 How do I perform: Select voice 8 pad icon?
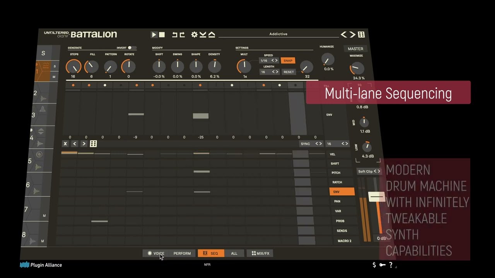click(33, 241)
